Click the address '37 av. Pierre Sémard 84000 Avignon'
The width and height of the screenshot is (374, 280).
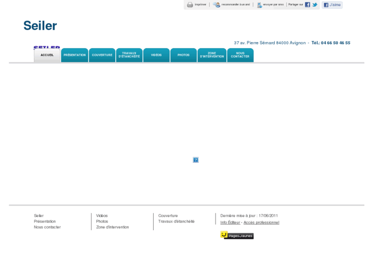click(x=270, y=43)
